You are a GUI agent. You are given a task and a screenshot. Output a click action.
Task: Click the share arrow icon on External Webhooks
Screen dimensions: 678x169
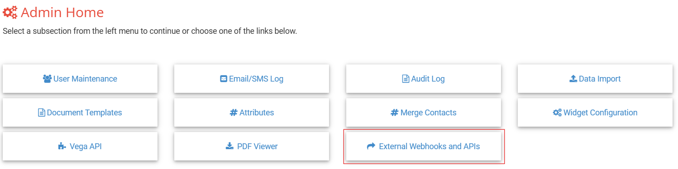(371, 146)
